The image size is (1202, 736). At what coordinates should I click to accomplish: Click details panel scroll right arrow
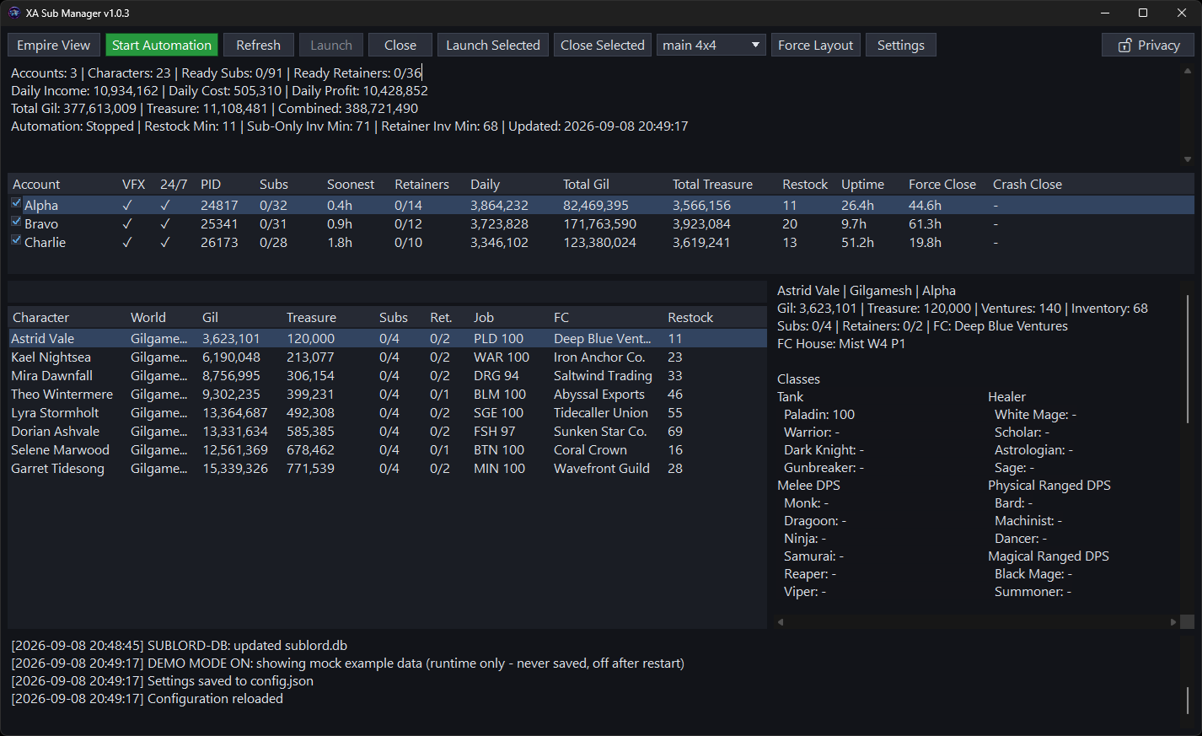(1173, 622)
